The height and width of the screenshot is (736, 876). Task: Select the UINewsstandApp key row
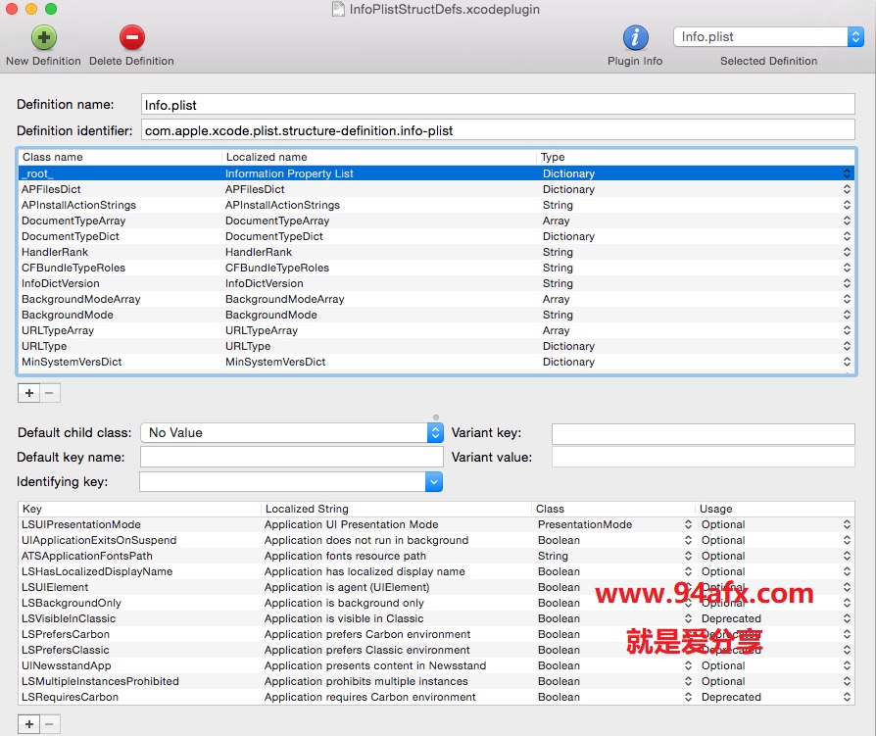pos(436,665)
